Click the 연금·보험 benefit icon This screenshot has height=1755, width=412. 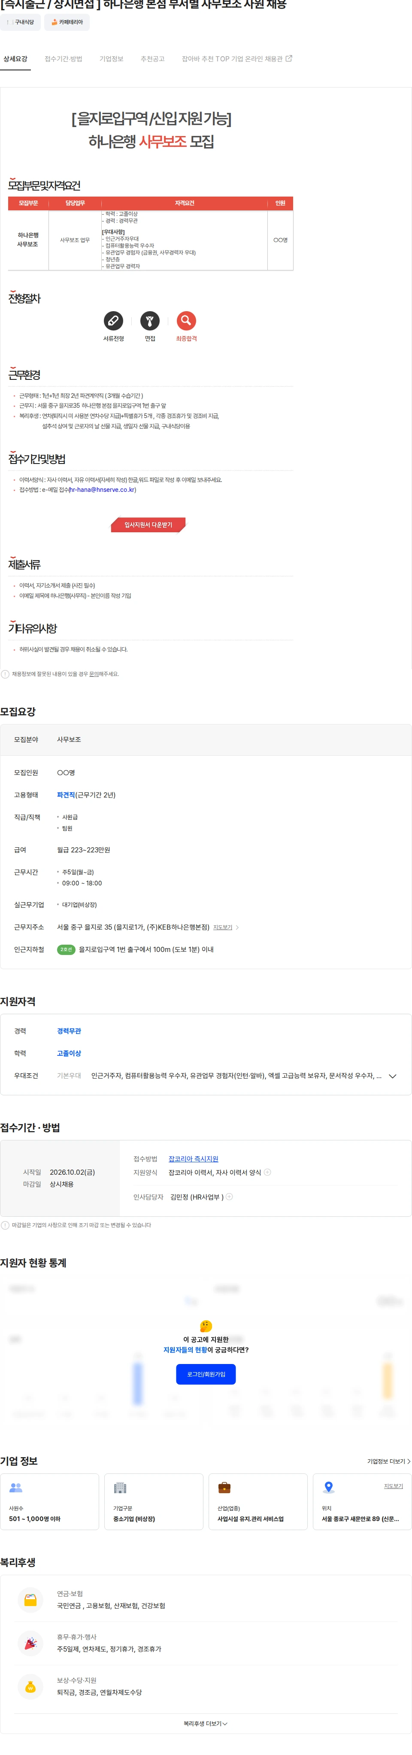[30, 1600]
